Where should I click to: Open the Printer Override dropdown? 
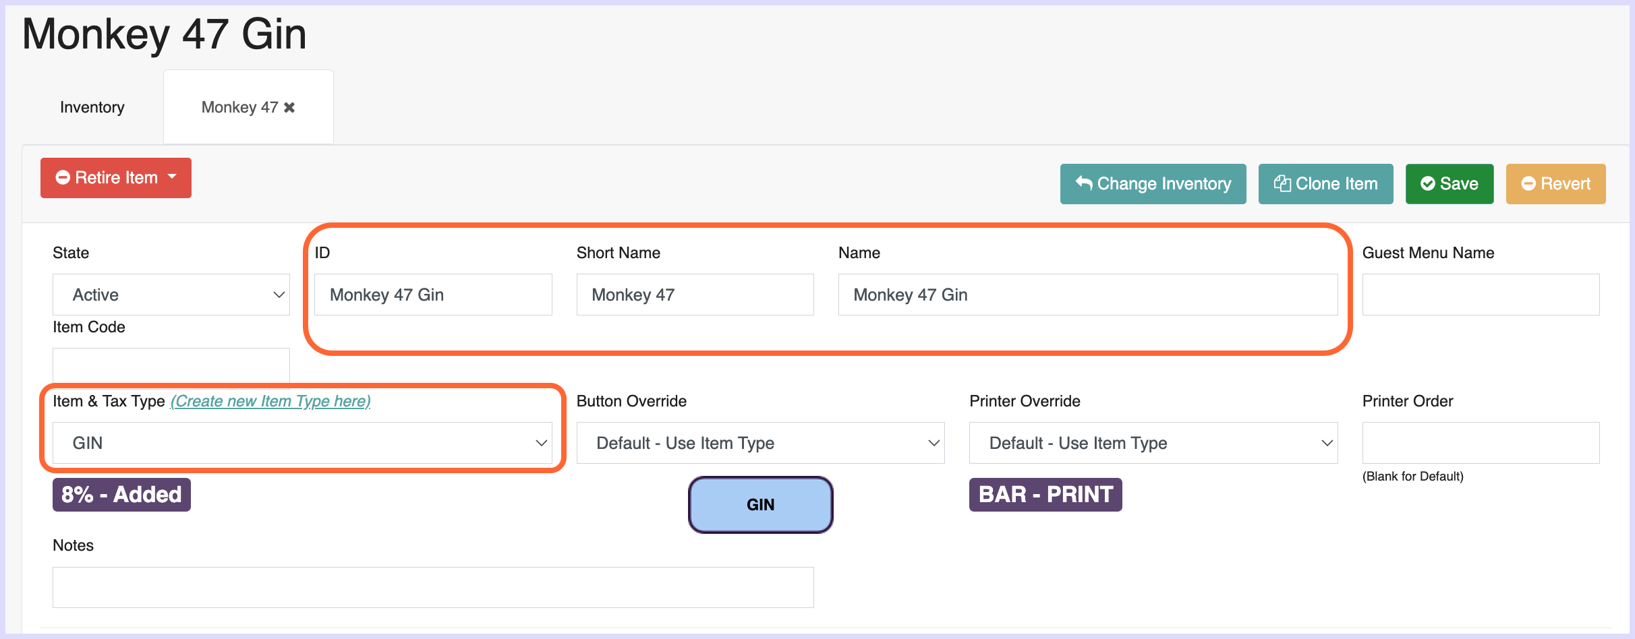coord(1153,443)
